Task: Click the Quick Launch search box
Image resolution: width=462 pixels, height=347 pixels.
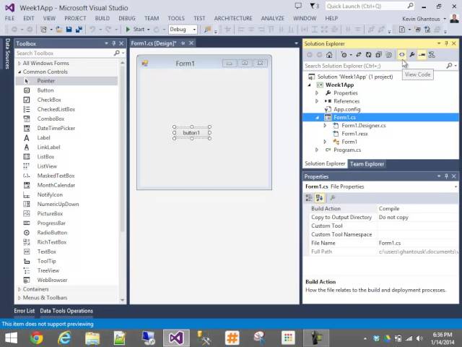Action: click(x=365, y=6)
